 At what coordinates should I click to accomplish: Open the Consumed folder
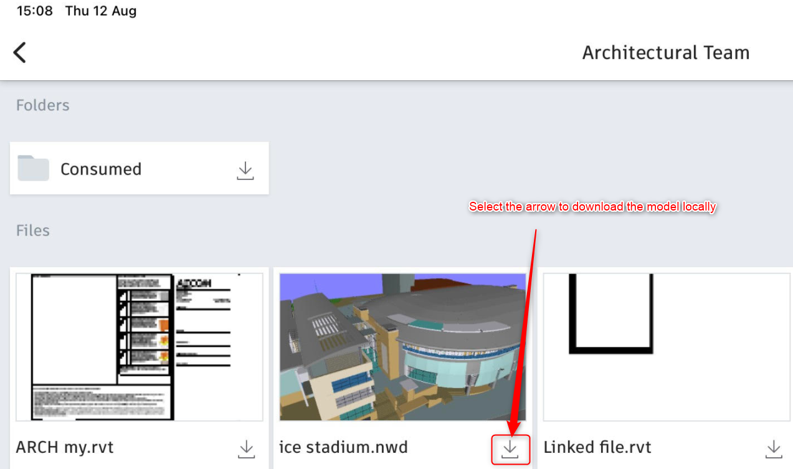tap(101, 168)
